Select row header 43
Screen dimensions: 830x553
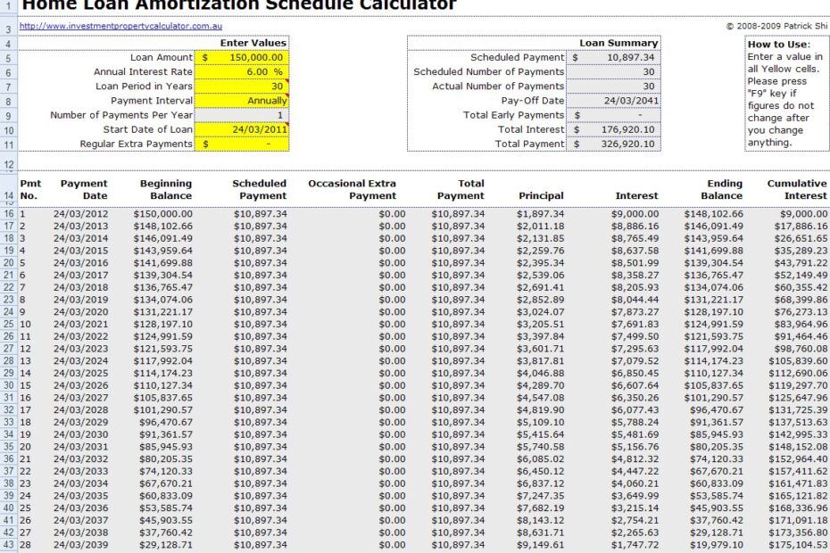click(x=8, y=545)
